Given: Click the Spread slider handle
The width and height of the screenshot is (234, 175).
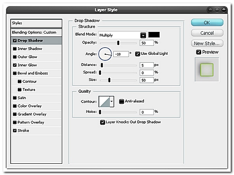Looking at the screenshot, I should click(x=100, y=73).
